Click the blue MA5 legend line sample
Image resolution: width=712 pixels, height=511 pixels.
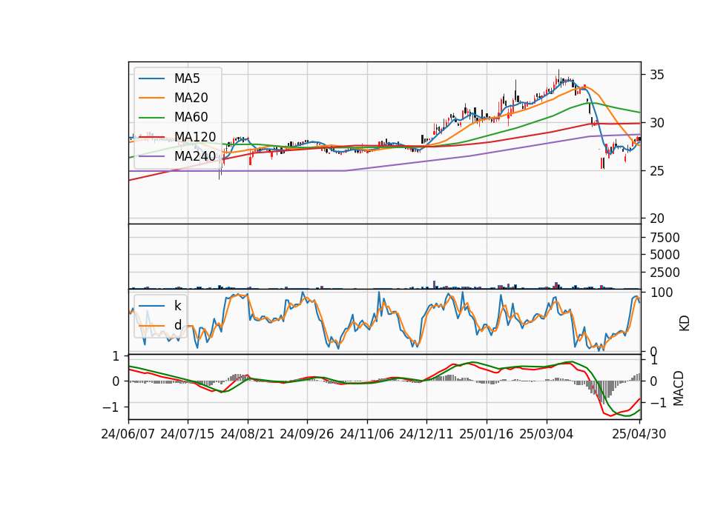click(x=151, y=79)
